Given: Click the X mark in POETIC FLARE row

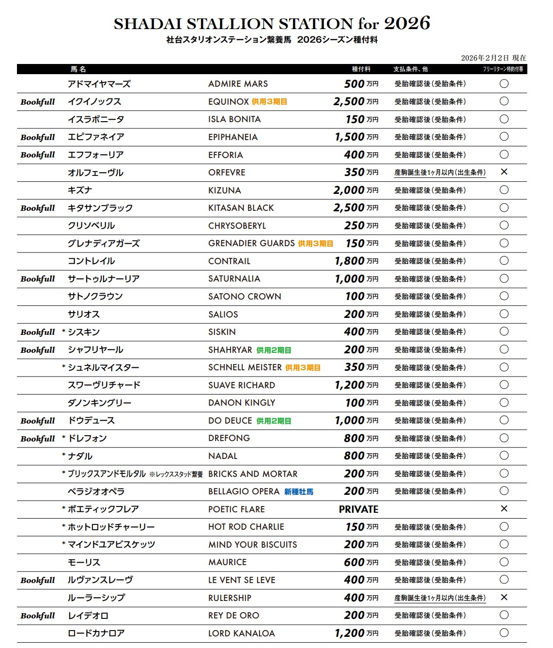Looking at the screenshot, I should point(504,508).
